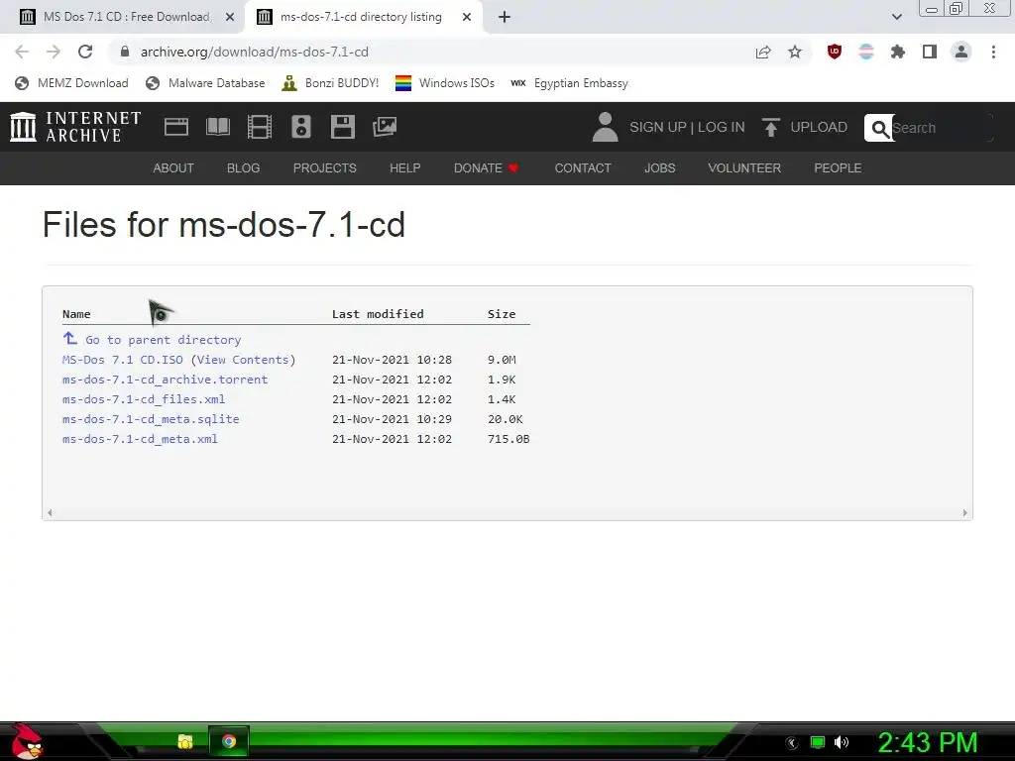The image size is (1015, 761).
Task: Download ms-dos-7.1-cd_meta.sqlite
Action: (151, 419)
